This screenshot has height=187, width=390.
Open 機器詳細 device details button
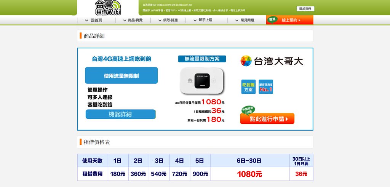121,114
